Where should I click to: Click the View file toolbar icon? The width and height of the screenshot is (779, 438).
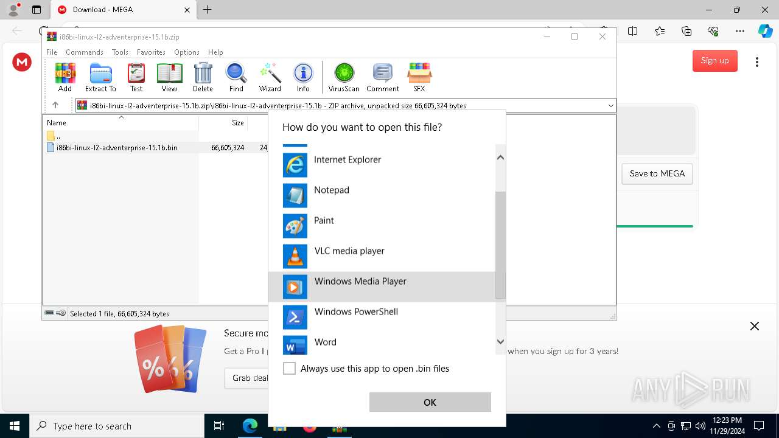pos(169,77)
